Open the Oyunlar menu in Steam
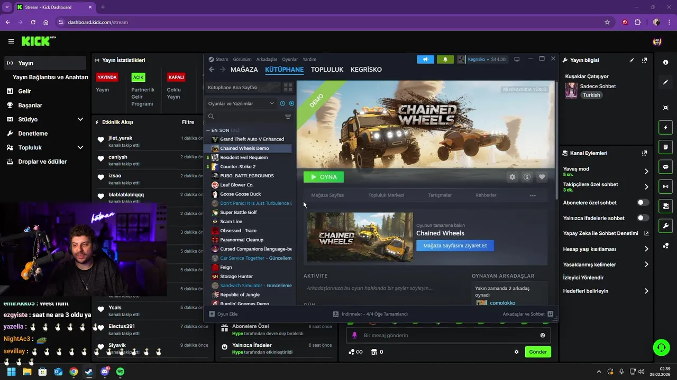The image size is (677, 380). pos(290,60)
